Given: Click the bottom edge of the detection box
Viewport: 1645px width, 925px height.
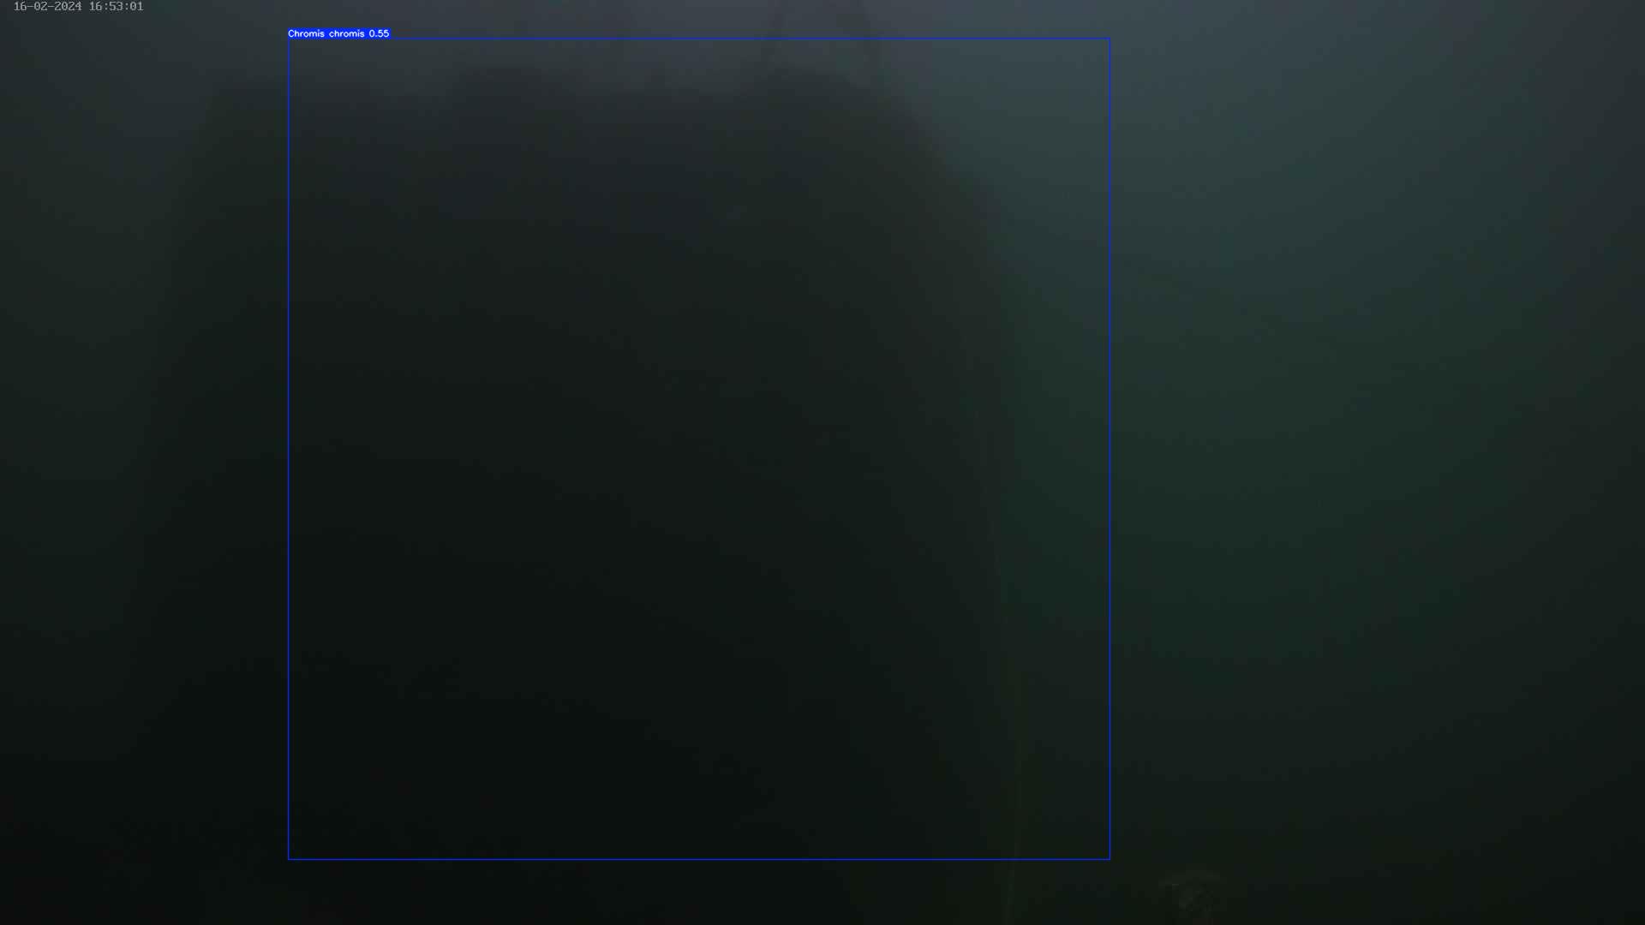Looking at the screenshot, I should click(699, 858).
